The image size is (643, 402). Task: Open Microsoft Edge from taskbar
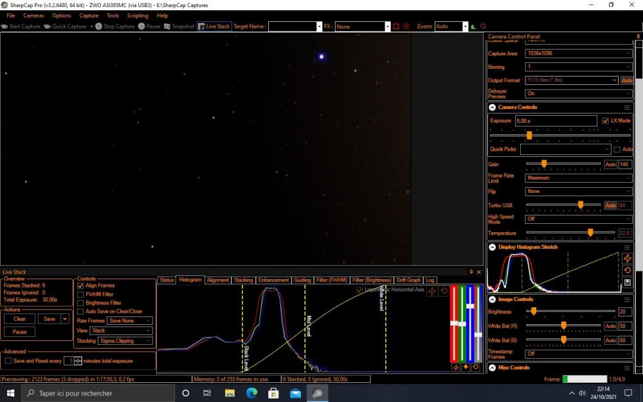coord(251,393)
